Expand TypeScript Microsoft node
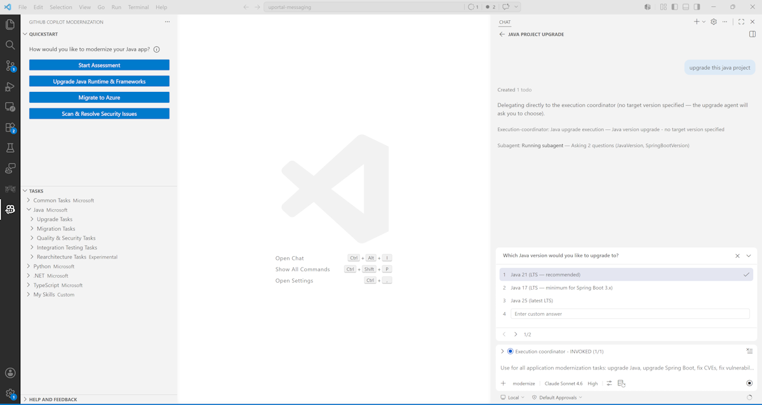This screenshot has width=762, height=405. pyautogui.click(x=29, y=285)
